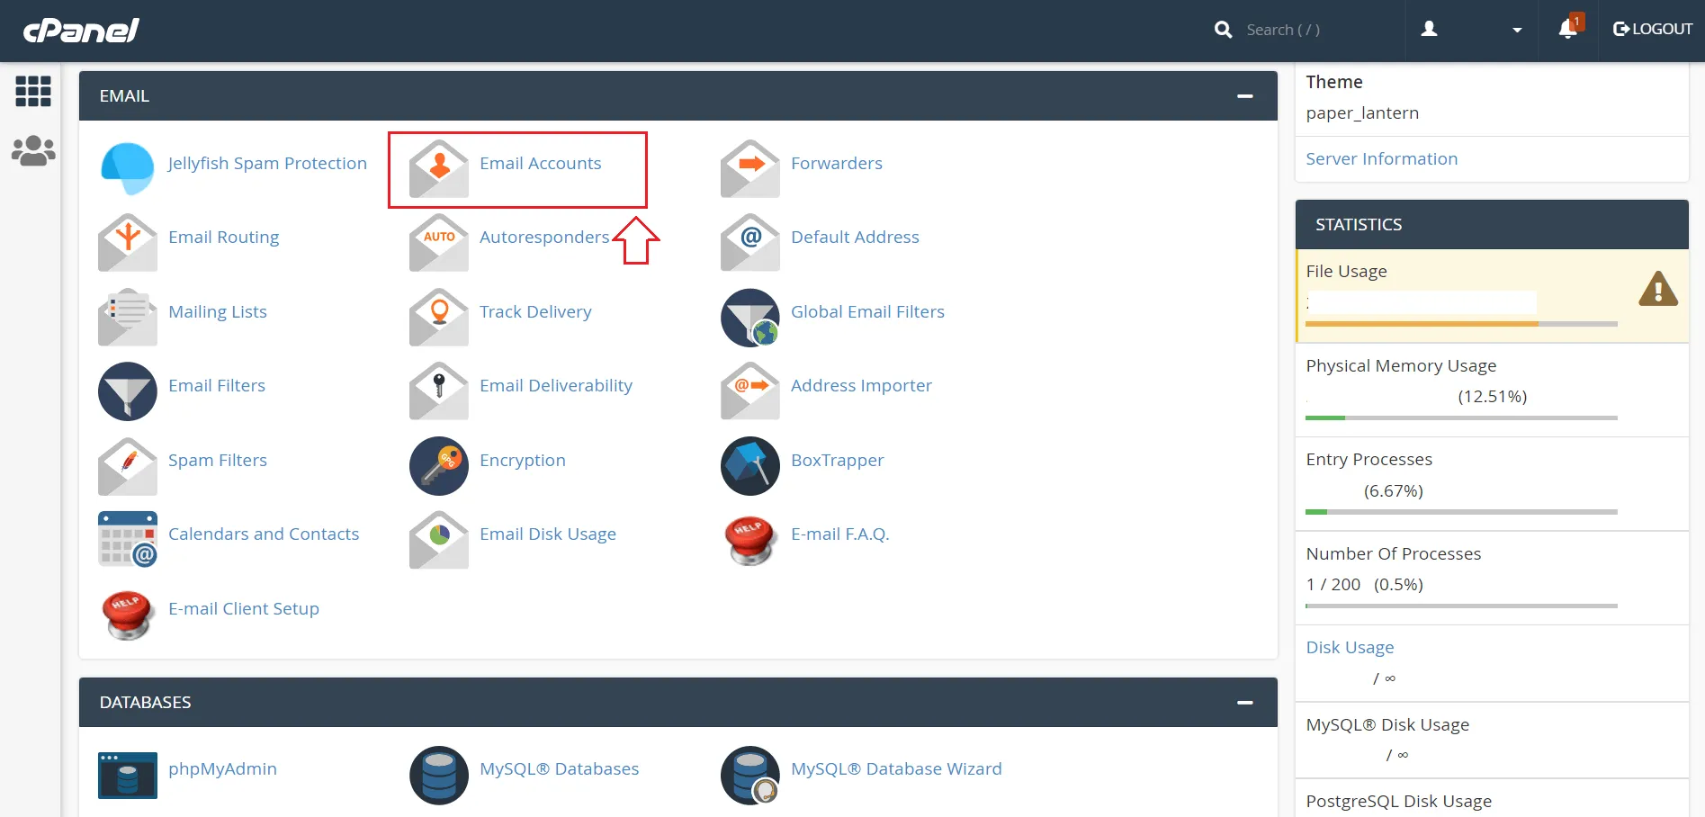Open the MySQL® Database Wizard link text
Viewport: 1705px width, 817px height.
click(x=896, y=769)
